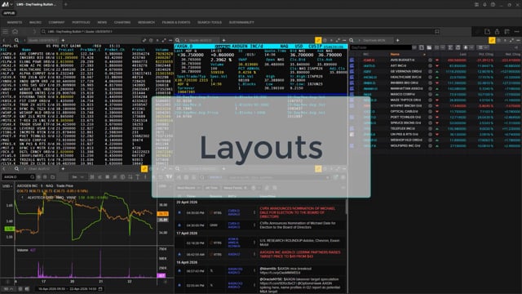Open the PORTFOLIO menu
The image size is (522, 294).
click(x=82, y=22)
